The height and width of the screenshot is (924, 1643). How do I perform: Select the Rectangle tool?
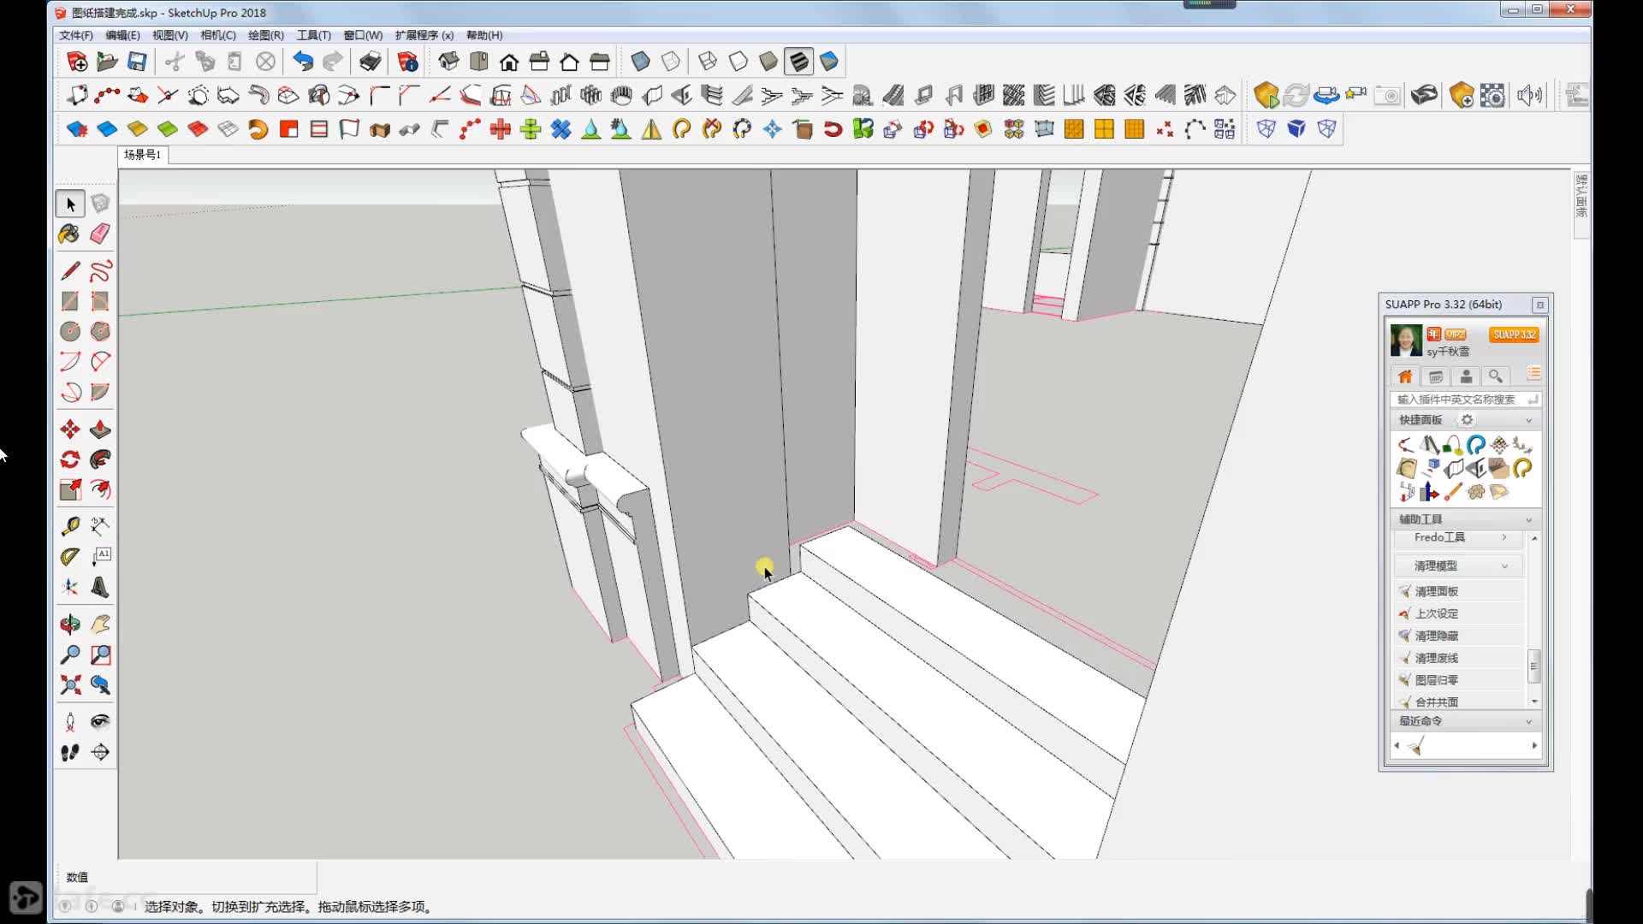click(70, 301)
